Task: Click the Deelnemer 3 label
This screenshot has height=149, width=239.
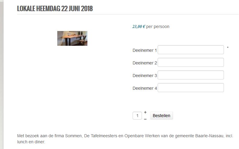Action: pos(145,76)
